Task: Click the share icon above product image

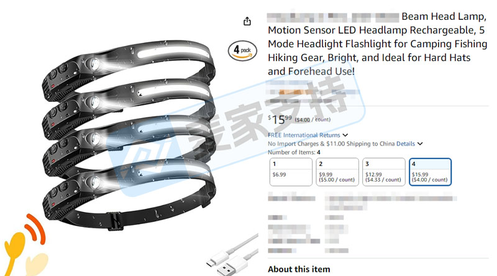Action: coord(247,21)
